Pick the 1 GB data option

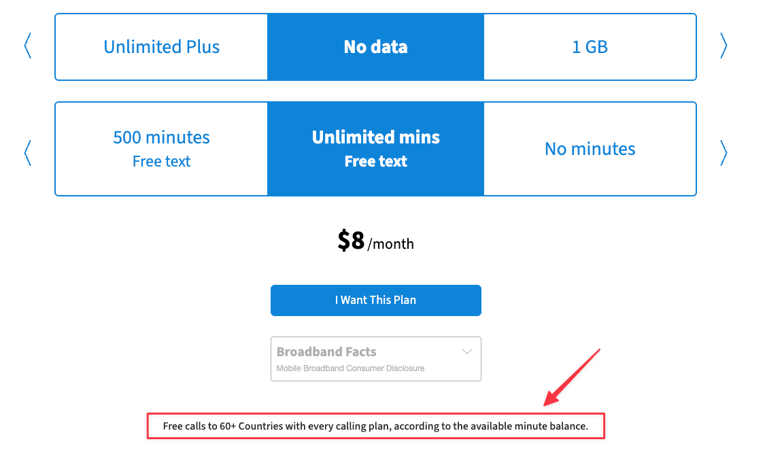click(x=590, y=47)
